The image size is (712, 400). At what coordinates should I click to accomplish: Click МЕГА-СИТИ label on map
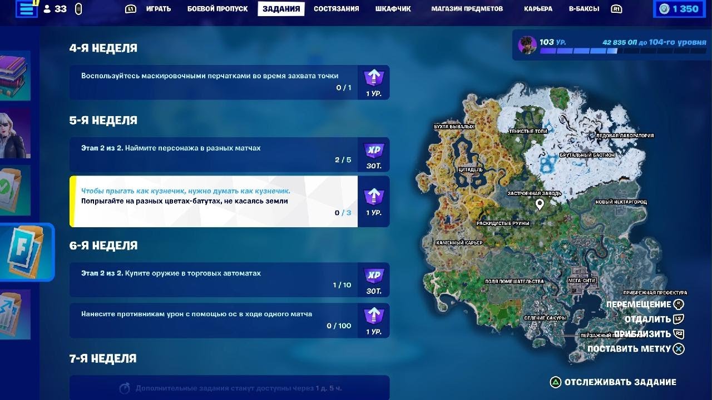[582, 281]
